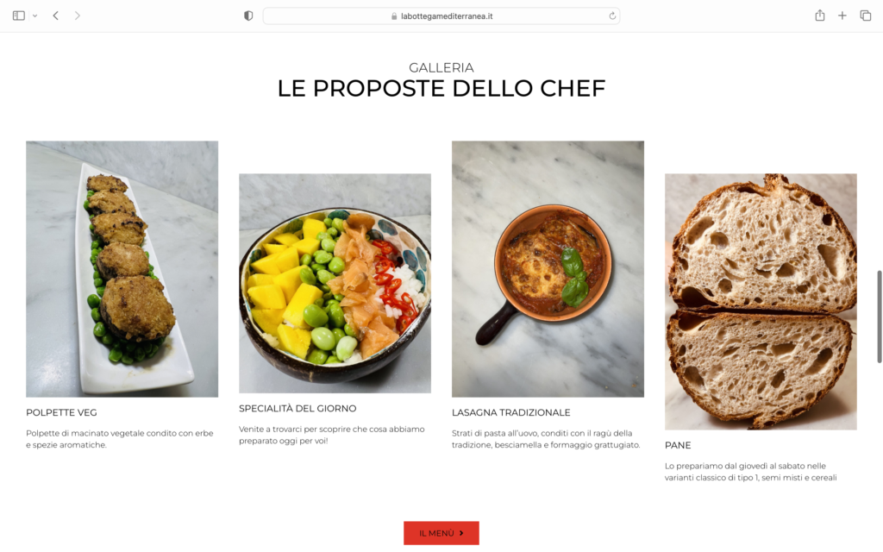Click the labottegamediterranea.it address field
Viewport: 883px width, 552px height.
pos(441,16)
